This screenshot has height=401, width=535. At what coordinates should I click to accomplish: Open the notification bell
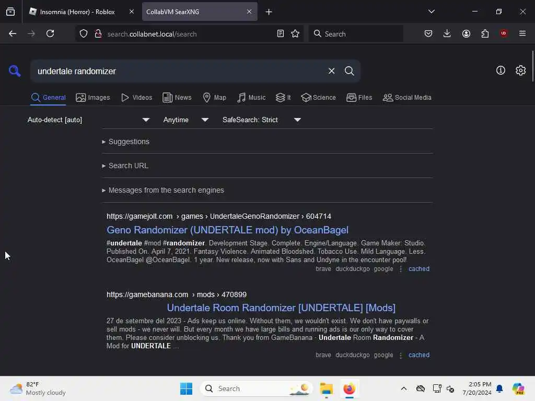(x=499, y=388)
